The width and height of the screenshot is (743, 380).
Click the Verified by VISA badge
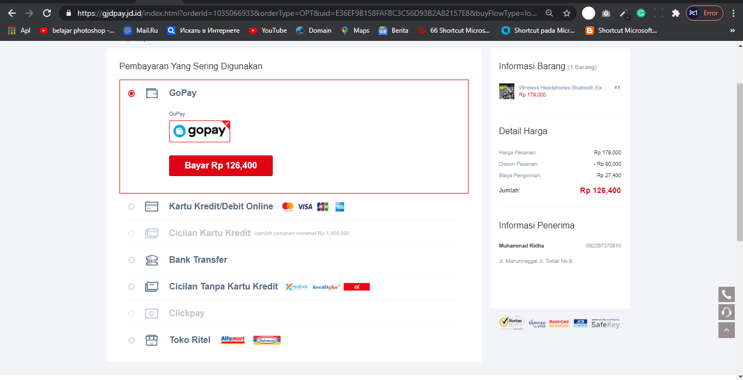(x=537, y=324)
